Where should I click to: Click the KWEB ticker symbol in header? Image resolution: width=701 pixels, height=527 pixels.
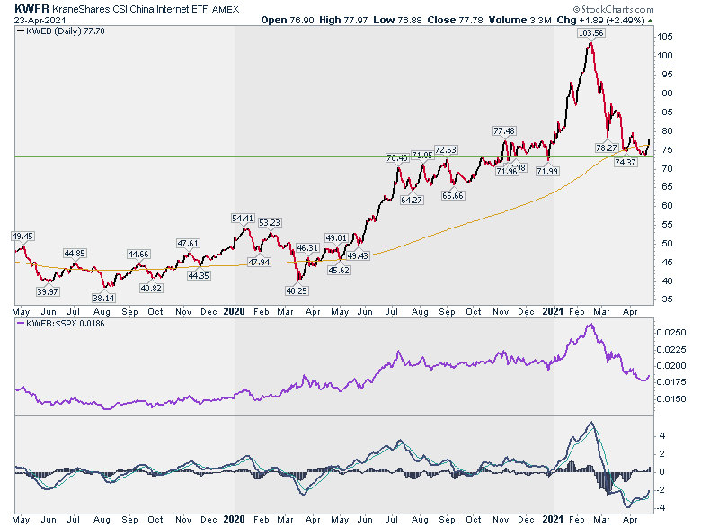(x=32, y=9)
